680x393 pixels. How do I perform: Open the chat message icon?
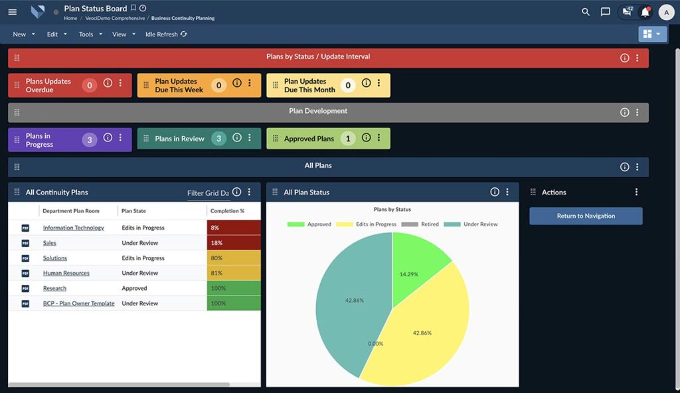(605, 12)
